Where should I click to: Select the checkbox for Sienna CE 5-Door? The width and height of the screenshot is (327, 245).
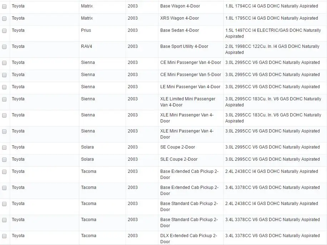[4, 75]
